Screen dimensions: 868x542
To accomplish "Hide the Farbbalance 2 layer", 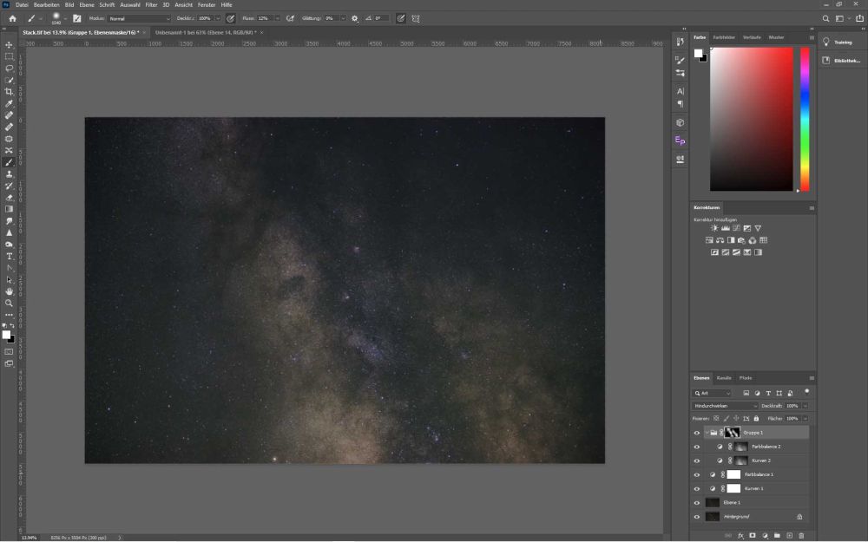I will point(697,447).
